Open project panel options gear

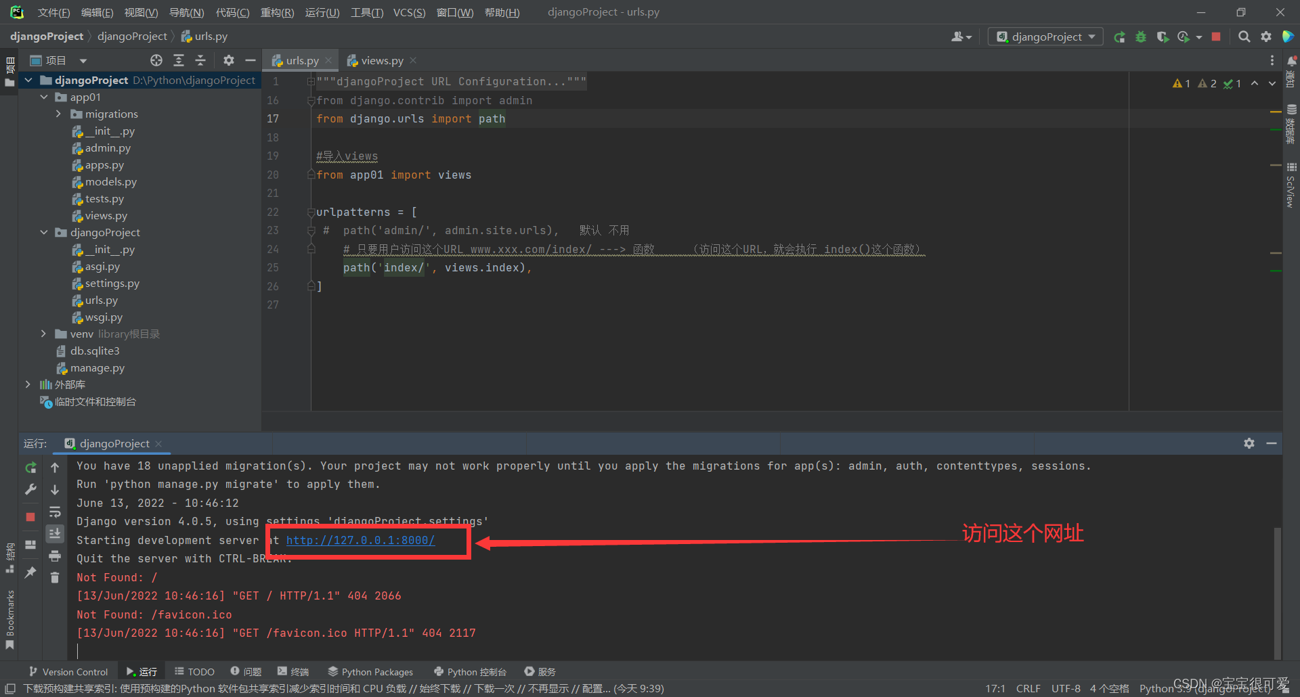coord(229,60)
